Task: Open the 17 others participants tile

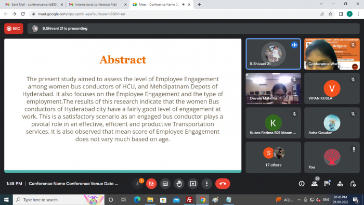Action: 273,158
